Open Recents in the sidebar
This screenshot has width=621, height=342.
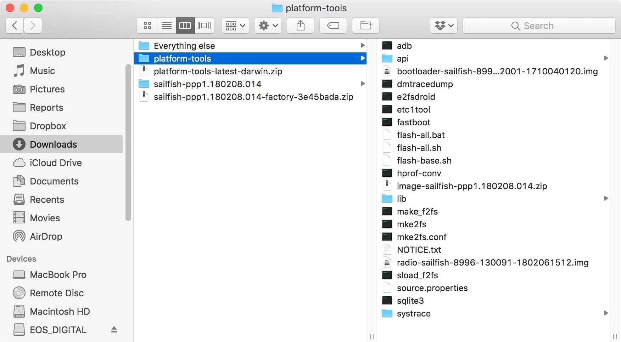pos(62,199)
